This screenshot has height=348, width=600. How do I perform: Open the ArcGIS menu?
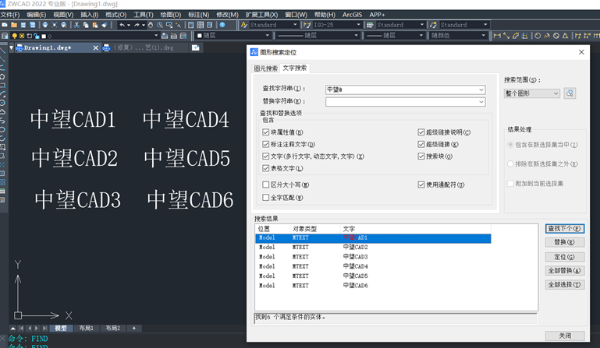352,15
